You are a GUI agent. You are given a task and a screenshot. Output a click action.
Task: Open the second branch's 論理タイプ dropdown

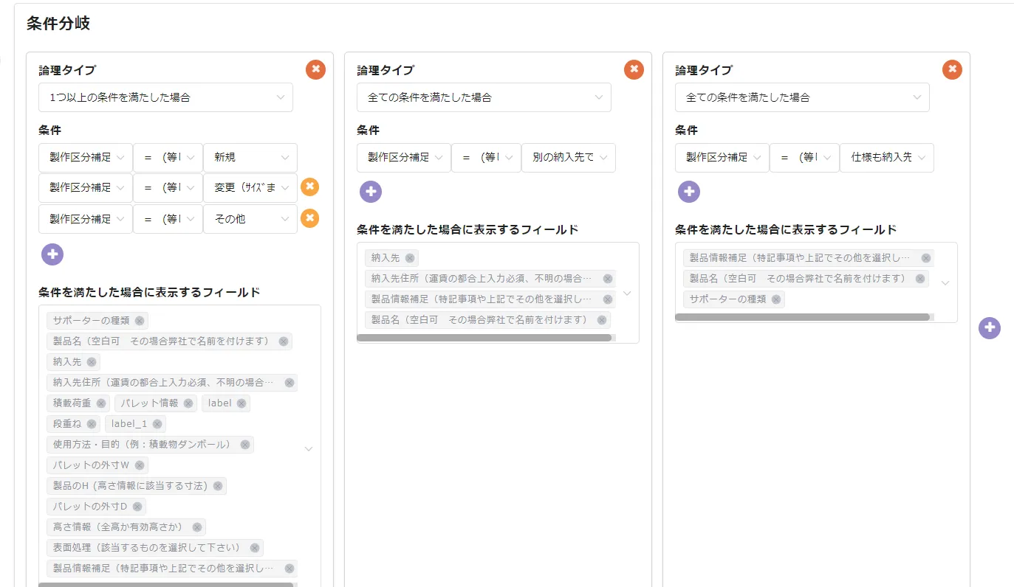(x=484, y=97)
